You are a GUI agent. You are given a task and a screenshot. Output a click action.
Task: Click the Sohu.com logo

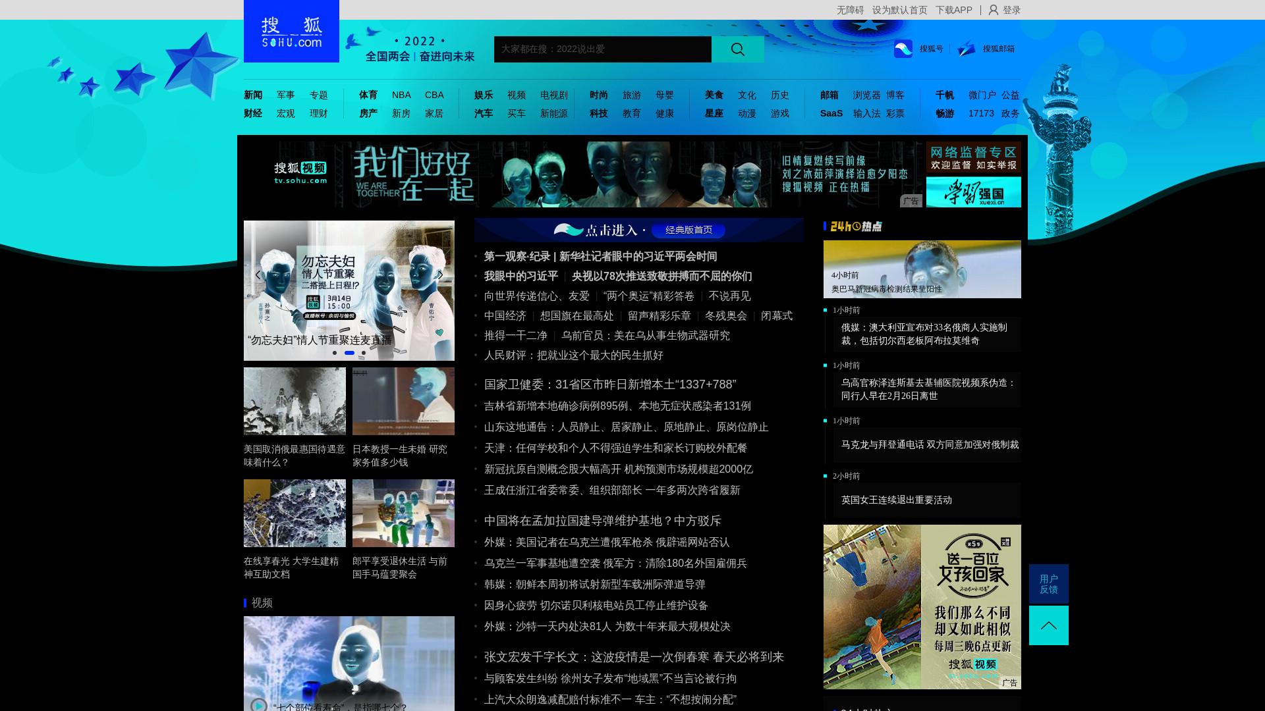(291, 31)
